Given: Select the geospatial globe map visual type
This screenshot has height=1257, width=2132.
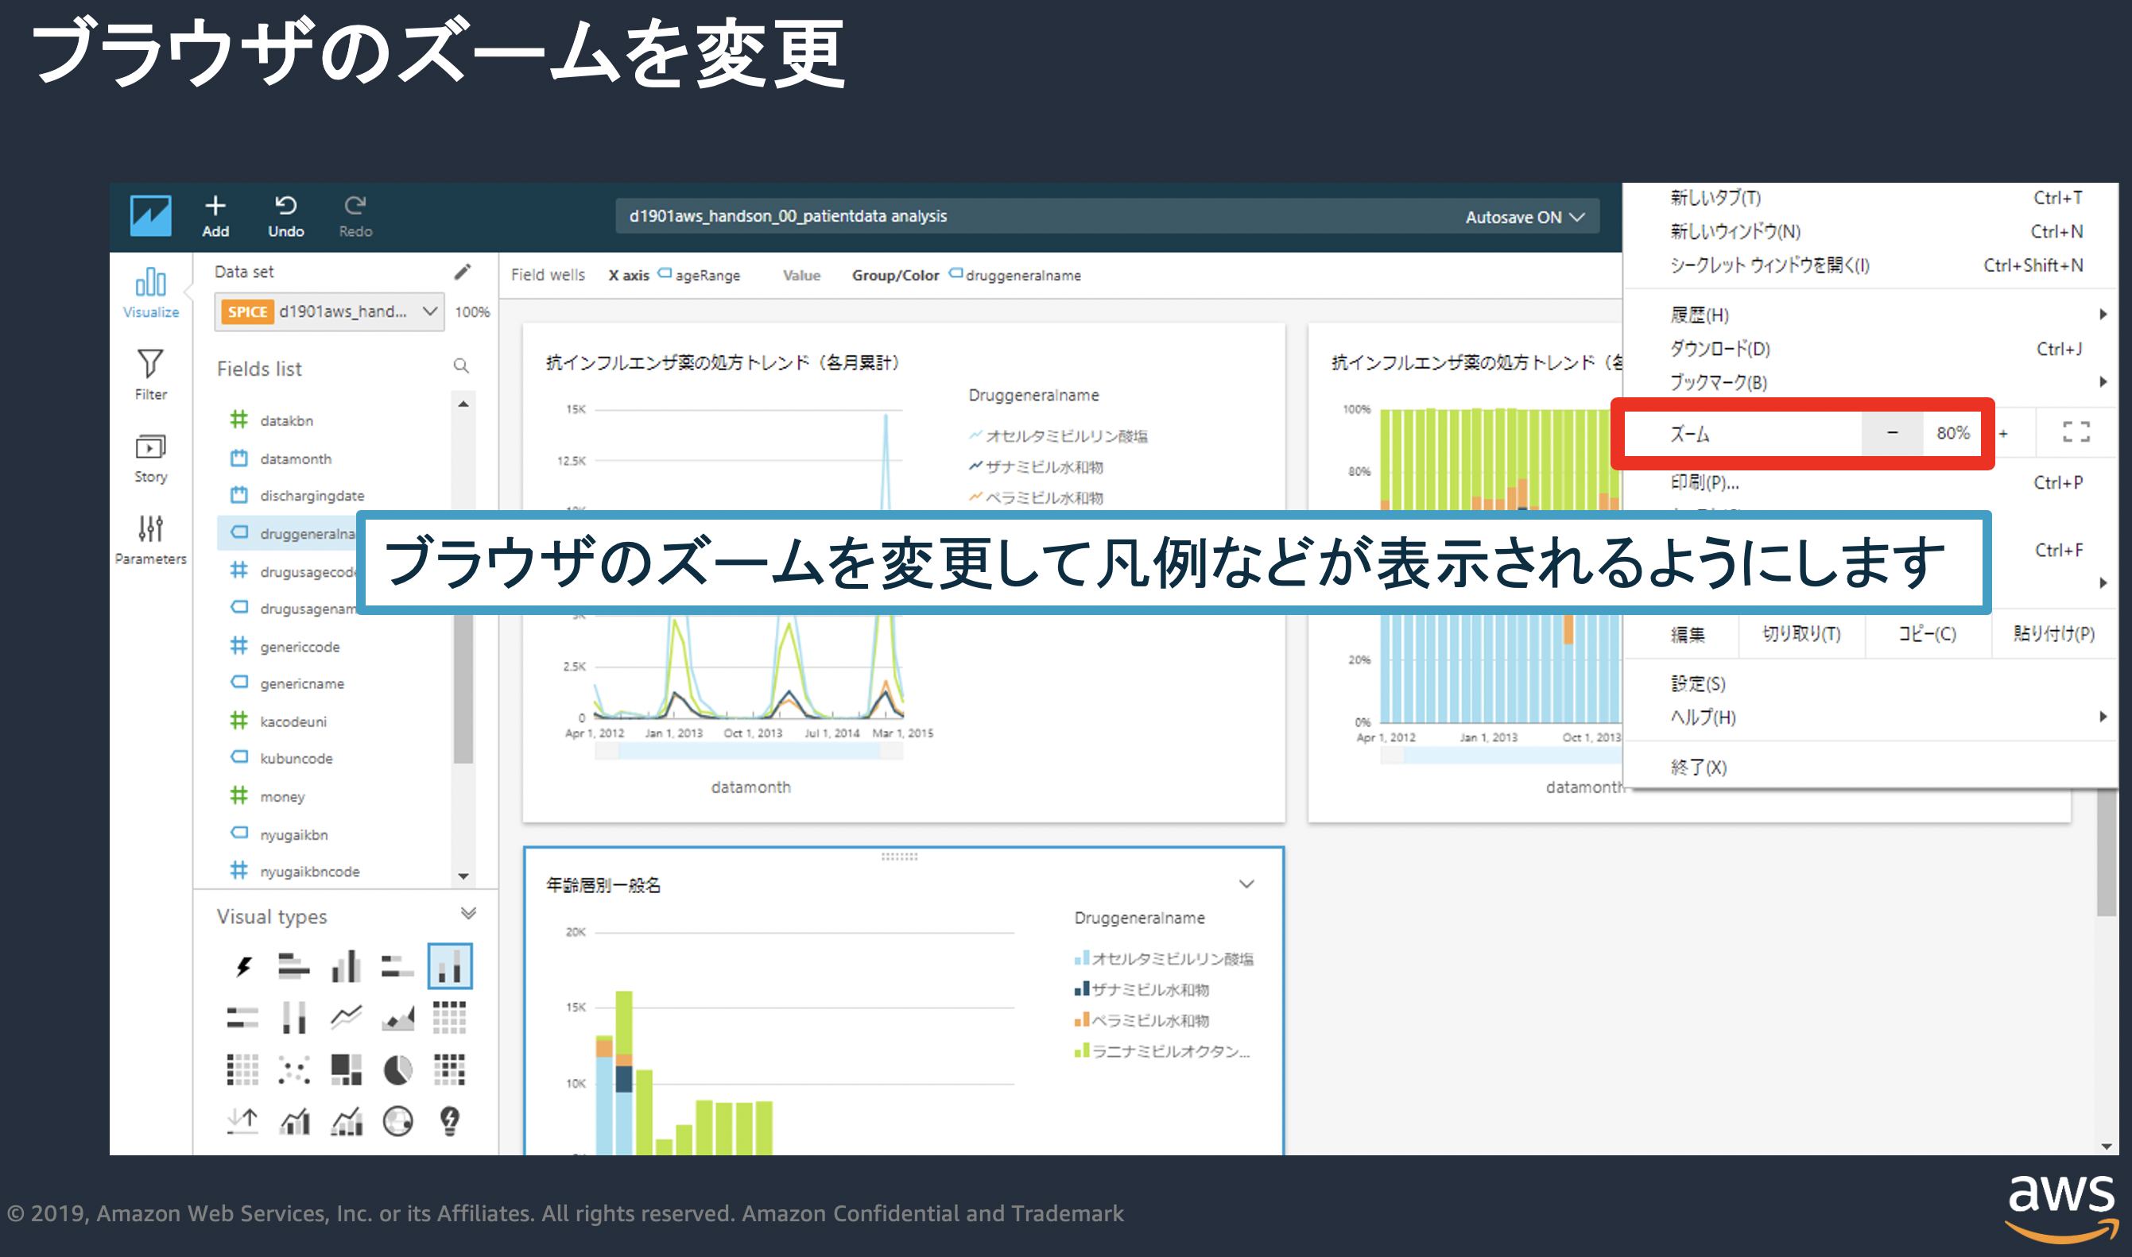Looking at the screenshot, I should coord(398,1121).
